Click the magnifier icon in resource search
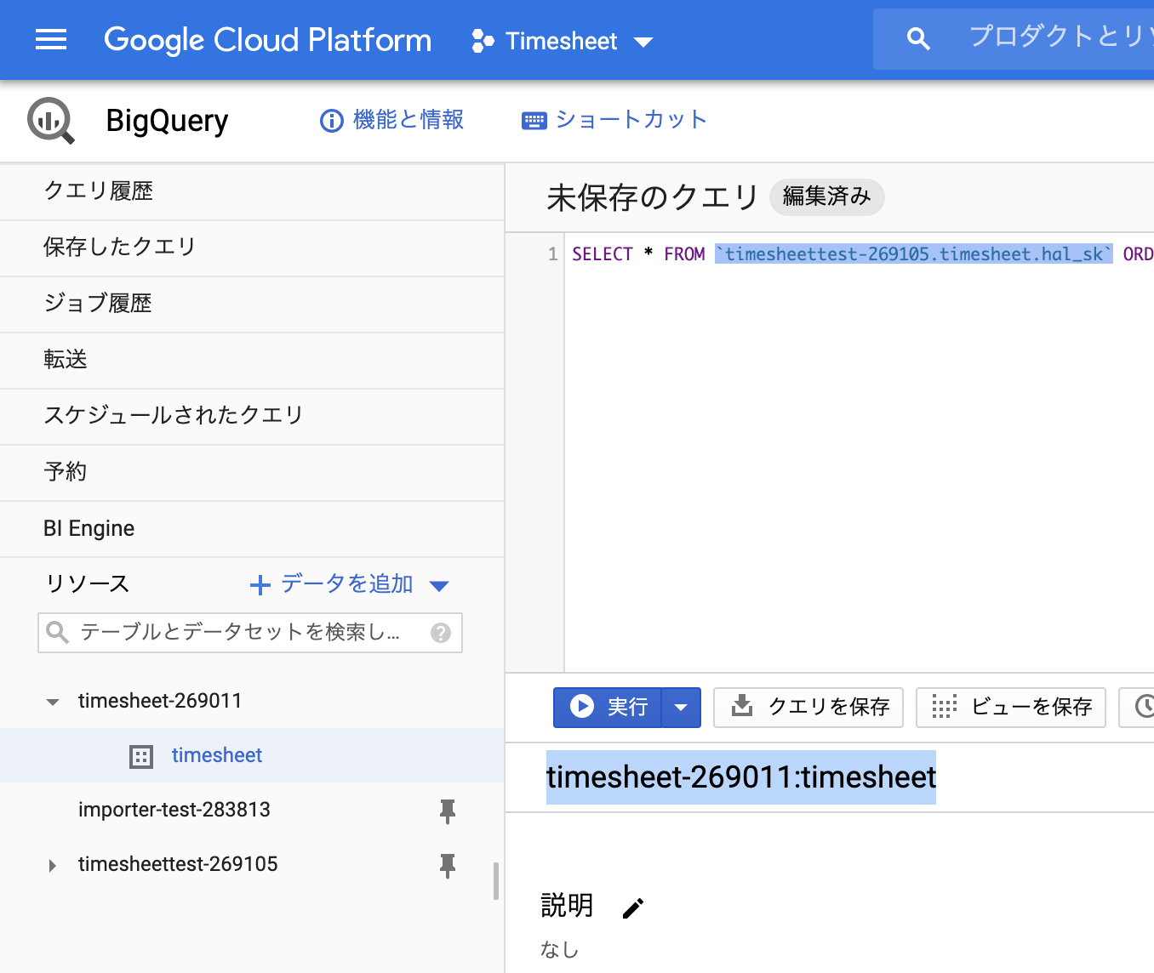Viewport: 1154px width, 973px height. 57,632
